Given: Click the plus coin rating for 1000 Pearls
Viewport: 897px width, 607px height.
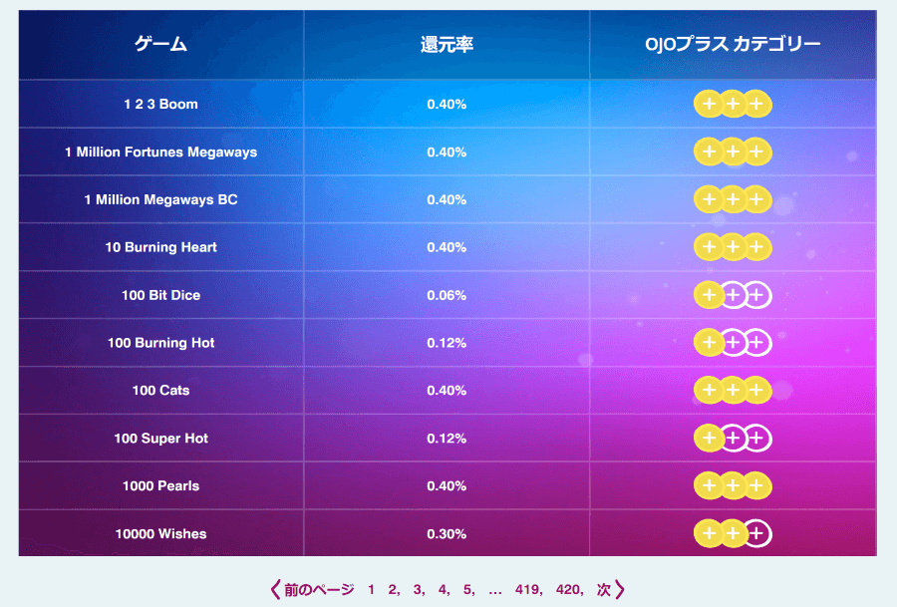Looking at the screenshot, I should (x=733, y=485).
